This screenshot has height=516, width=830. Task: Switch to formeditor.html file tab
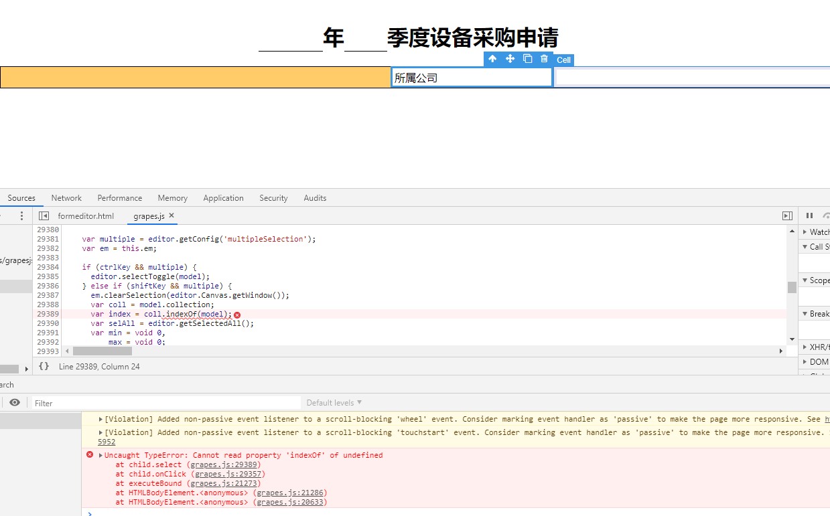[86, 216]
